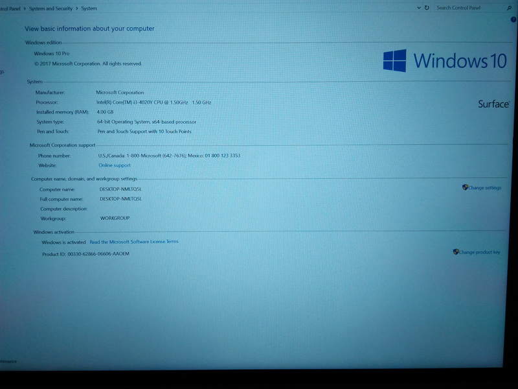The image size is (518, 389).
Task: Click the Change settings link
Action: coord(484,188)
